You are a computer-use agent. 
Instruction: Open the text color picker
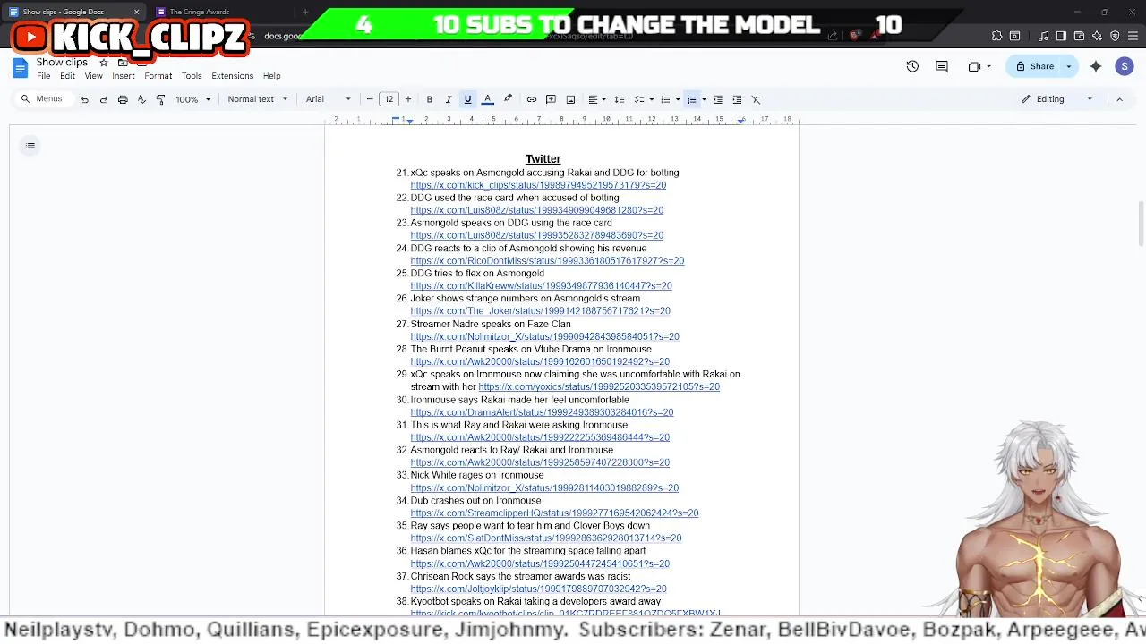(x=488, y=99)
